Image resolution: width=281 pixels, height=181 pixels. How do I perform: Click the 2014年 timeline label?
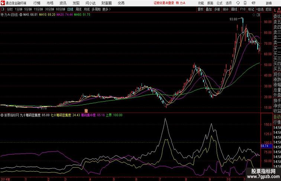pyautogui.click(x=5, y=179)
